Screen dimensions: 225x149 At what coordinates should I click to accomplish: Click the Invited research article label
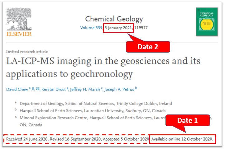click(x=27, y=52)
